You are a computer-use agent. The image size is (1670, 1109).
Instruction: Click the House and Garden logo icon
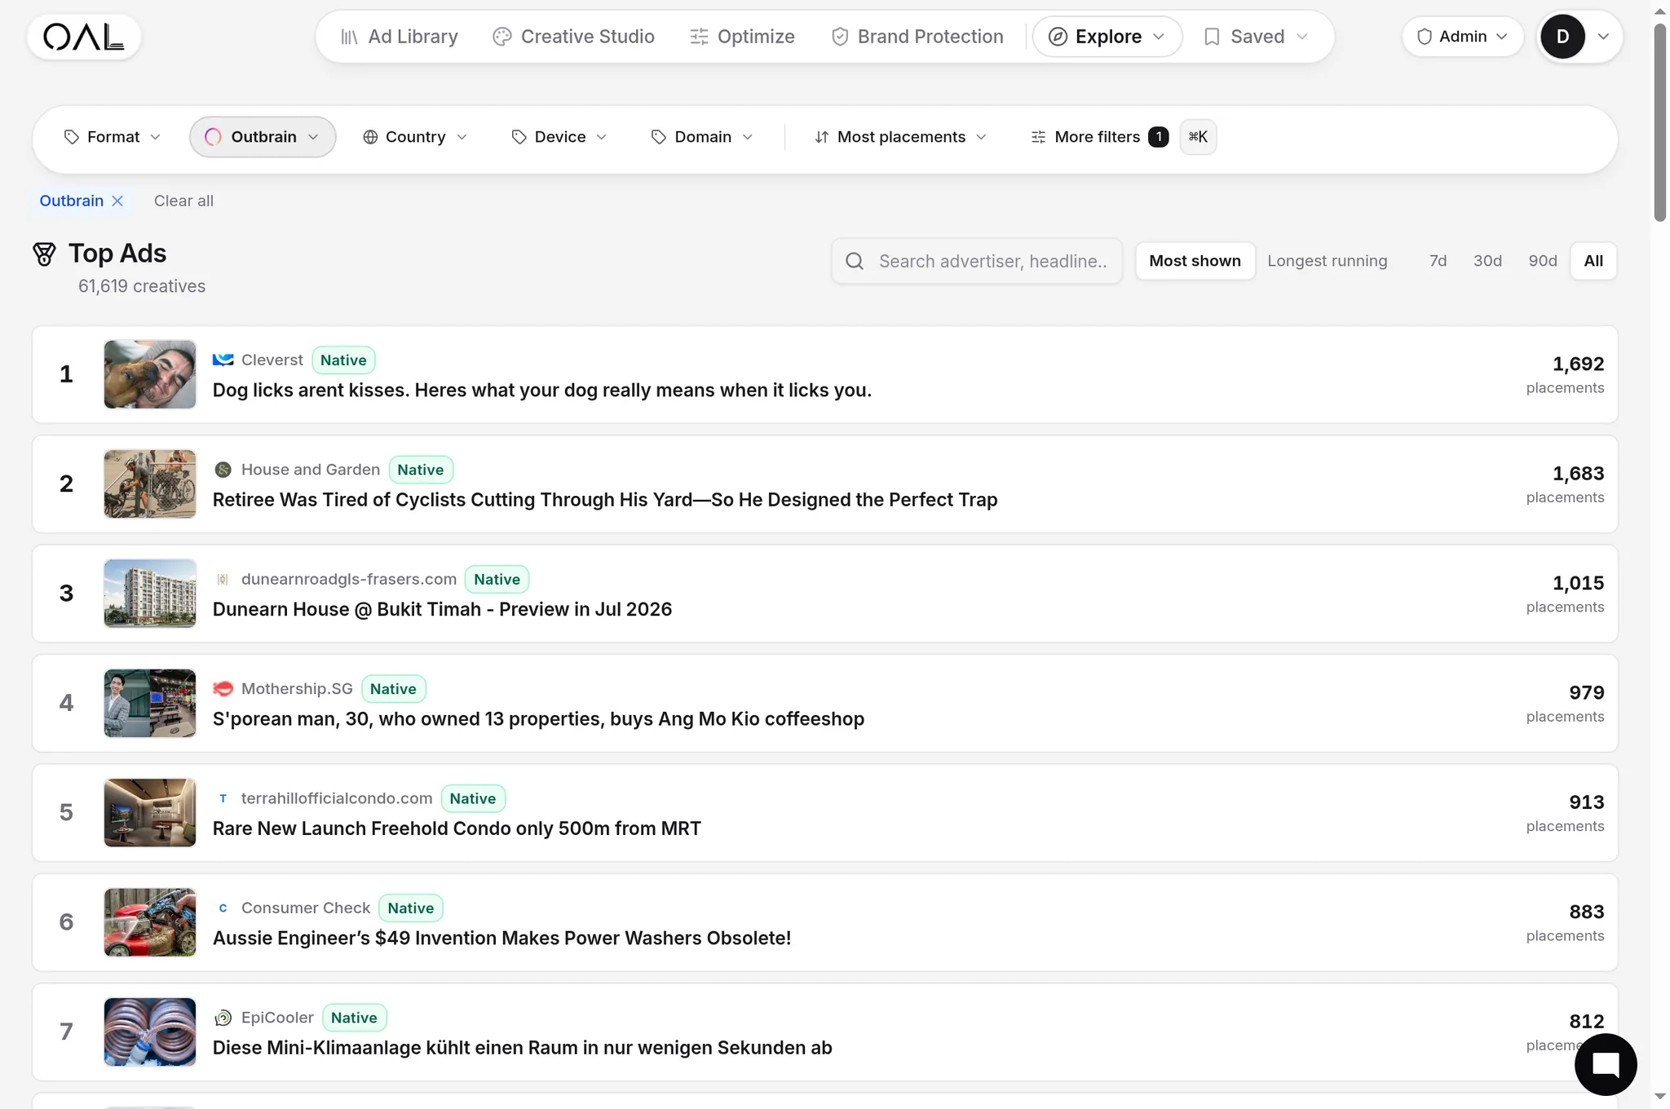click(x=223, y=470)
